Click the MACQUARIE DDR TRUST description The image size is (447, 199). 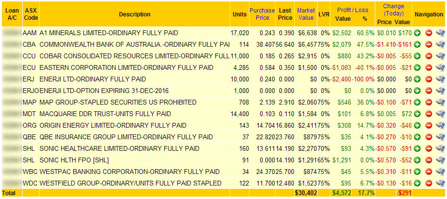(x=105, y=114)
